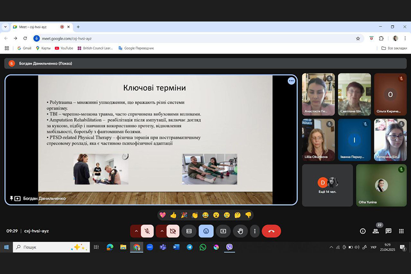Viewport: 411px width, 274px height.
Task: Show the participants list panel
Action: pos(375,231)
